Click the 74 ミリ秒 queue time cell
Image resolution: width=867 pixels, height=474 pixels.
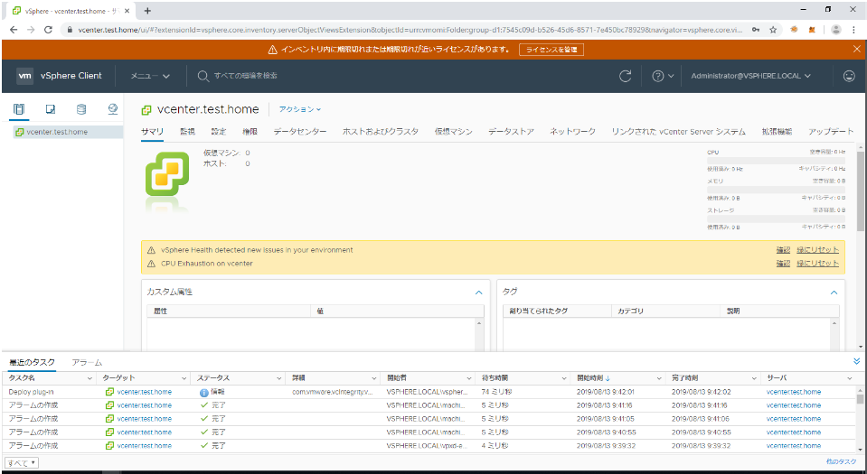point(495,392)
